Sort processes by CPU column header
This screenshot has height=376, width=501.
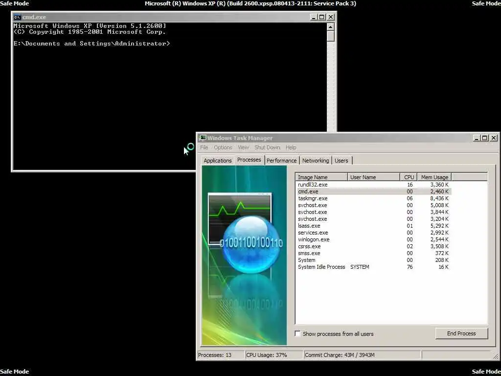(x=409, y=177)
